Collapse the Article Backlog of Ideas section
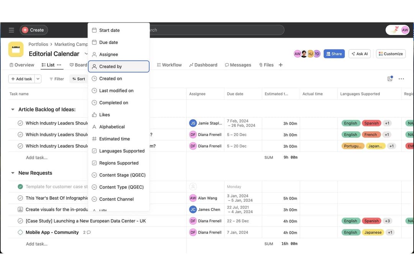Viewport: 414px width, 276px height. (x=13, y=109)
